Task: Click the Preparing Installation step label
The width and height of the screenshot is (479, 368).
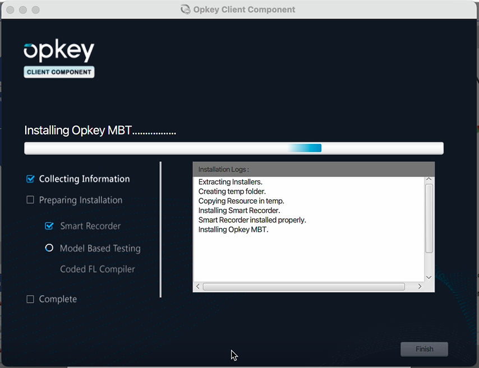Action: tap(81, 200)
